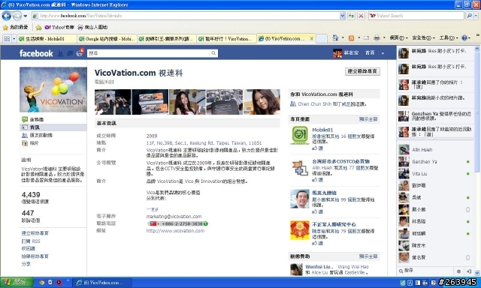Open the VicoVation balloon profile picture
Screen dimensions: 481x288
click(x=53, y=90)
